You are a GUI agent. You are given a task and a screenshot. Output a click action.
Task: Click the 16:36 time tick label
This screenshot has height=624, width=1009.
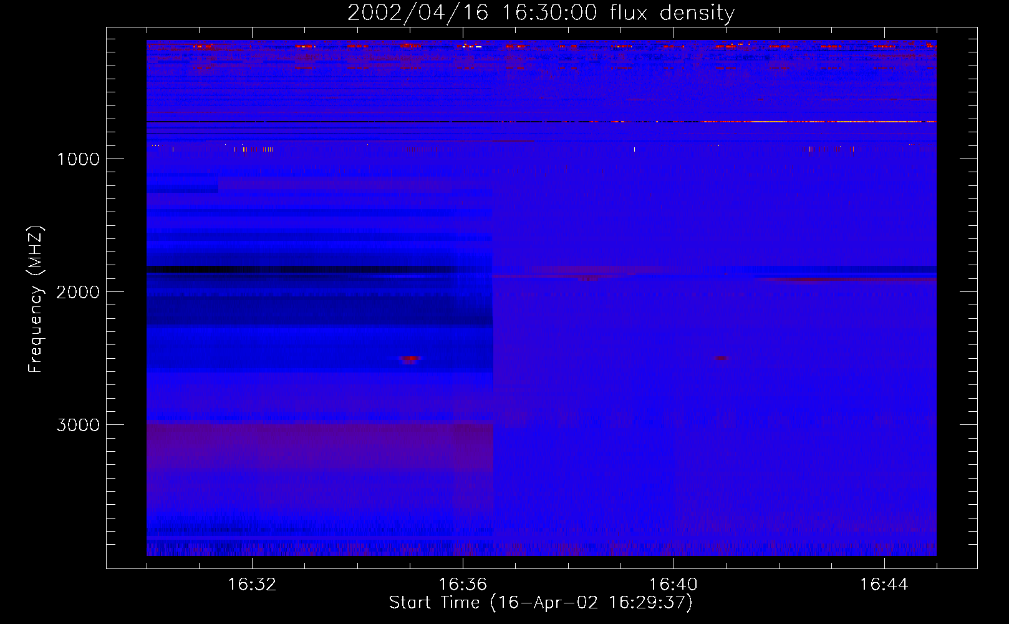pyautogui.click(x=463, y=585)
